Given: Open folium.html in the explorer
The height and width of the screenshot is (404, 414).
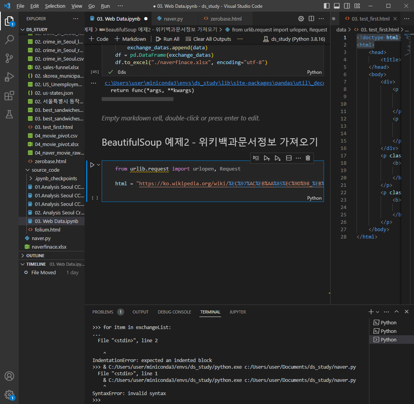Looking at the screenshot, I should point(47,230).
